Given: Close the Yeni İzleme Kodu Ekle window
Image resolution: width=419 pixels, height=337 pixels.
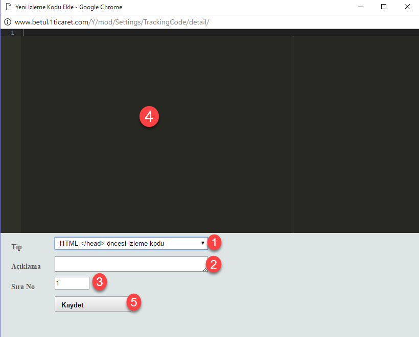Looking at the screenshot, I should pos(407,7).
